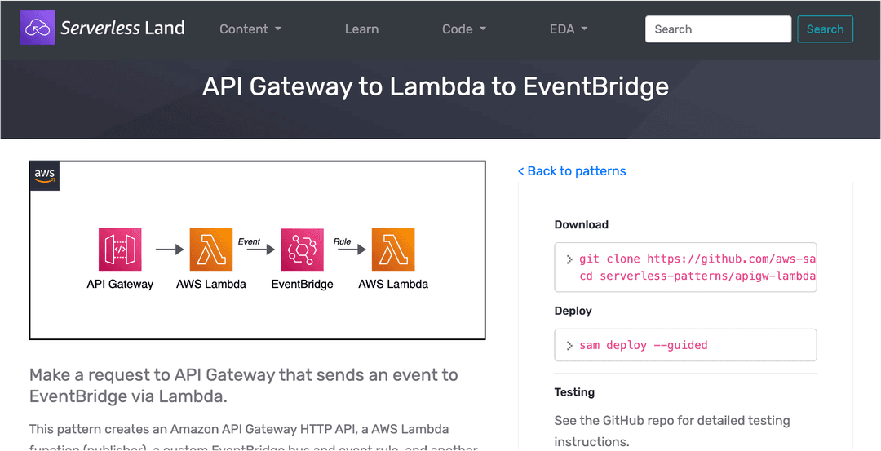Image resolution: width=881 pixels, height=451 pixels.
Task: Click the Event arrow label in diagram
Action: pyautogui.click(x=249, y=241)
